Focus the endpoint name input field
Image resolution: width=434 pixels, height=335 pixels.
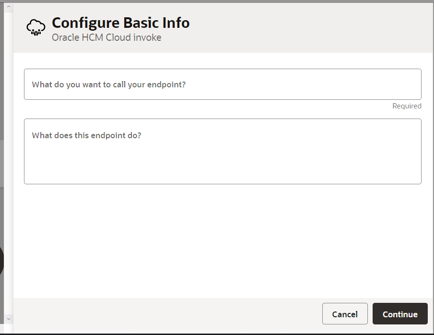point(223,84)
